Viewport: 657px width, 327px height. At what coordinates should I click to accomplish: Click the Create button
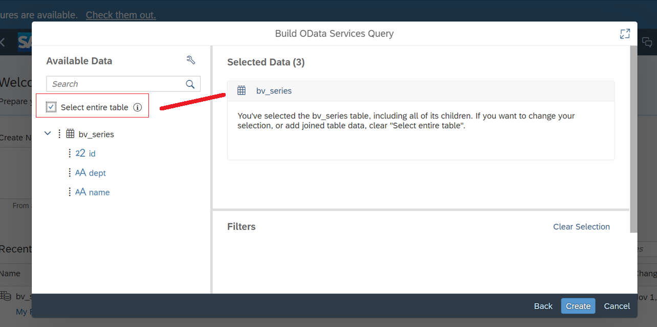click(x=578, y=306)
